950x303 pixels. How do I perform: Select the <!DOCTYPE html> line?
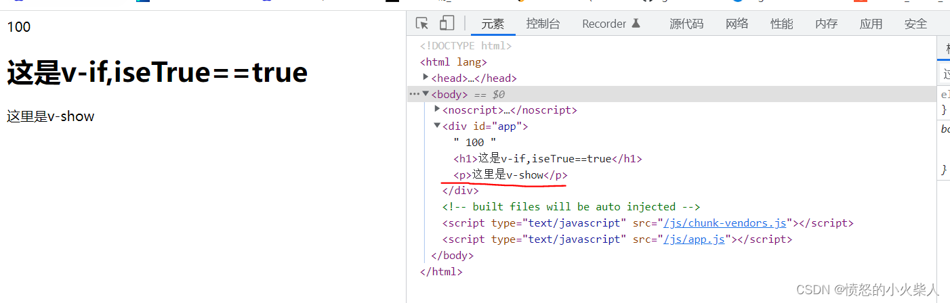coord(466,46)
